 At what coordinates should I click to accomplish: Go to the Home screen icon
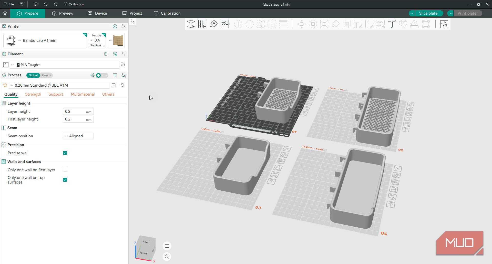coord(5,13)
